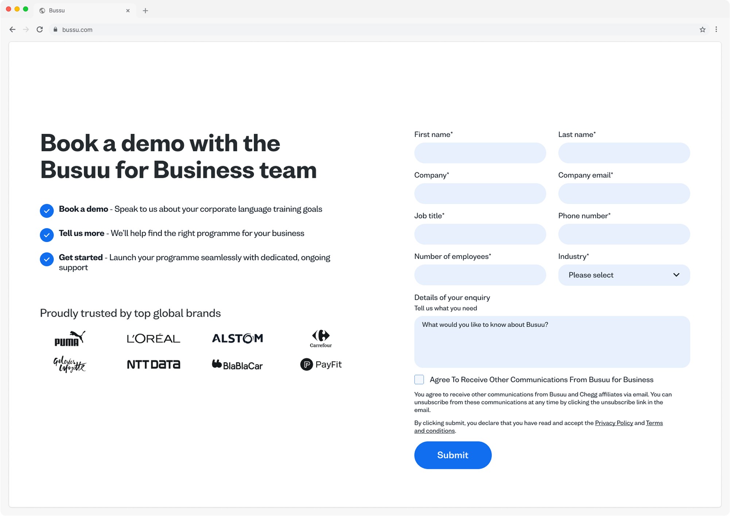Click the Last name input field

pos(624,153)
